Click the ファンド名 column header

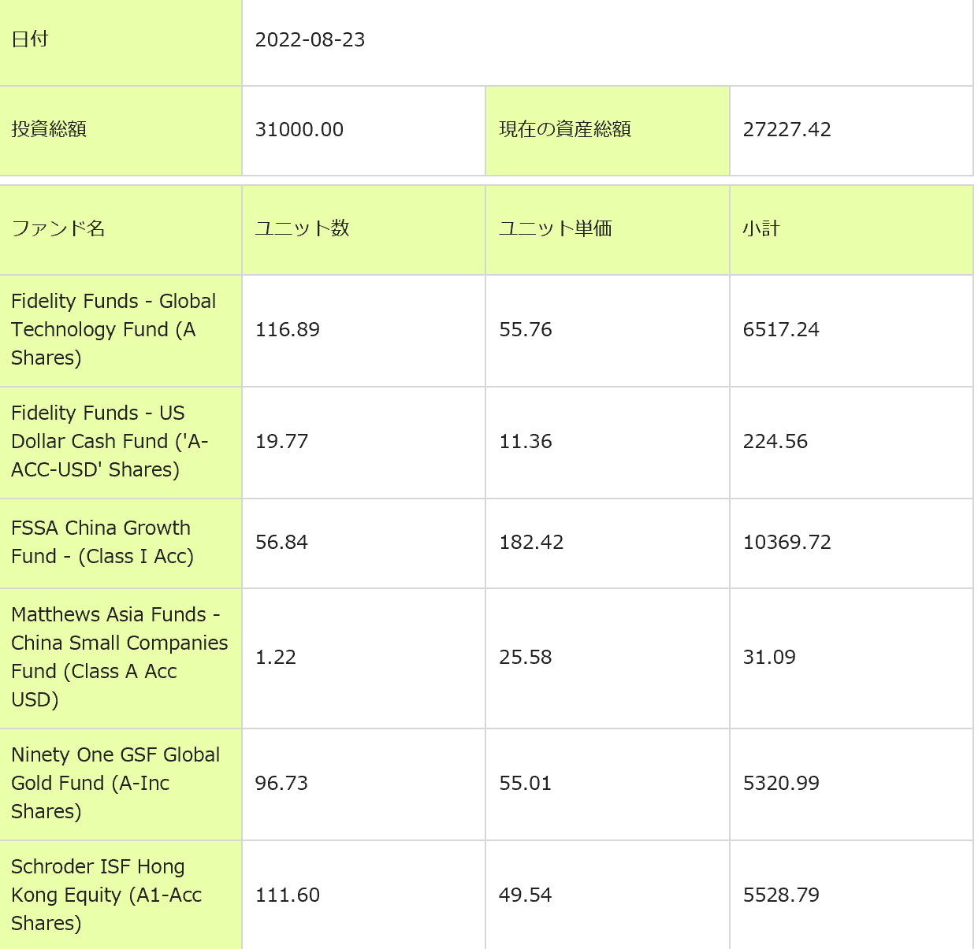click(x=58, y=229)
